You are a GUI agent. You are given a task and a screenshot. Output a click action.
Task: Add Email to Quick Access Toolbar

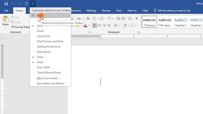coord(50,31)
